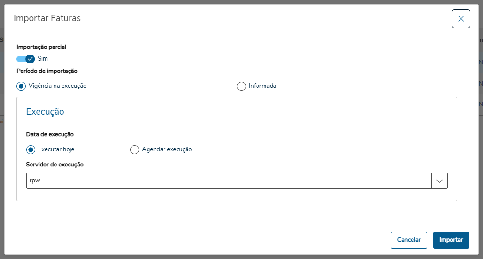Click the "Período de importação" label

click(47, 71)
